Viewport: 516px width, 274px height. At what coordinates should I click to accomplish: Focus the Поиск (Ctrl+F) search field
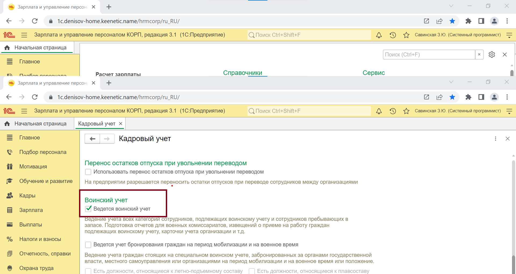tap(429, 55)
